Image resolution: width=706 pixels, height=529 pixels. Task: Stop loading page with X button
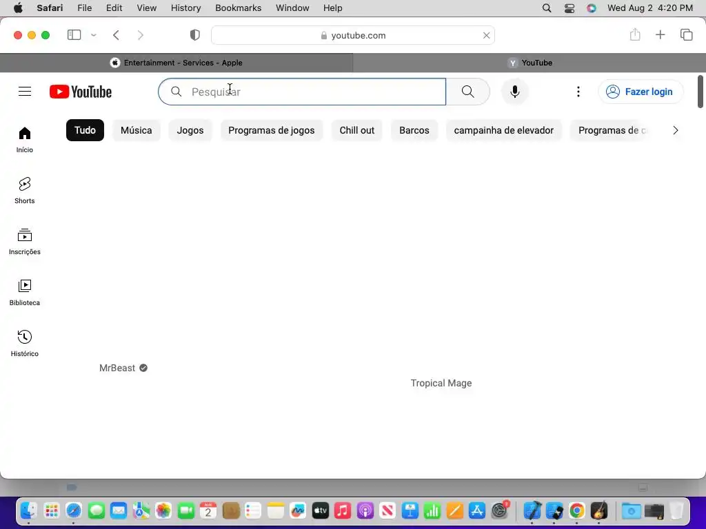click(x=486, y=36)
